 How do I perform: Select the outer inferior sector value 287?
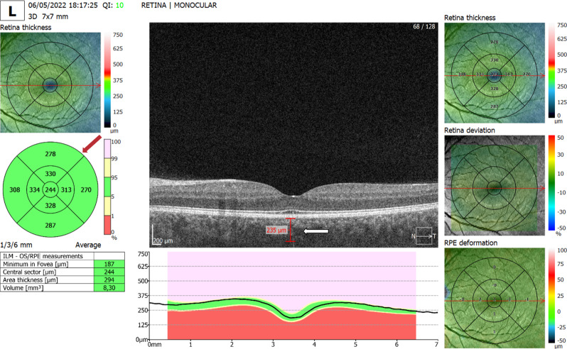coord(50,226)
